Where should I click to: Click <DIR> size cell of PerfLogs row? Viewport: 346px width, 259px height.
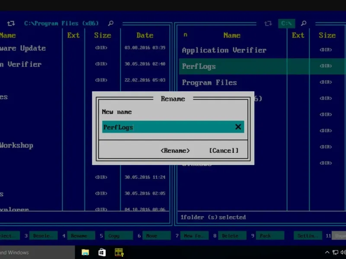coord(326,66)
